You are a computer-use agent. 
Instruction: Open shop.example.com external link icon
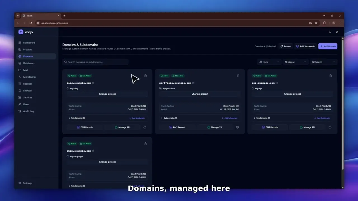93,151
